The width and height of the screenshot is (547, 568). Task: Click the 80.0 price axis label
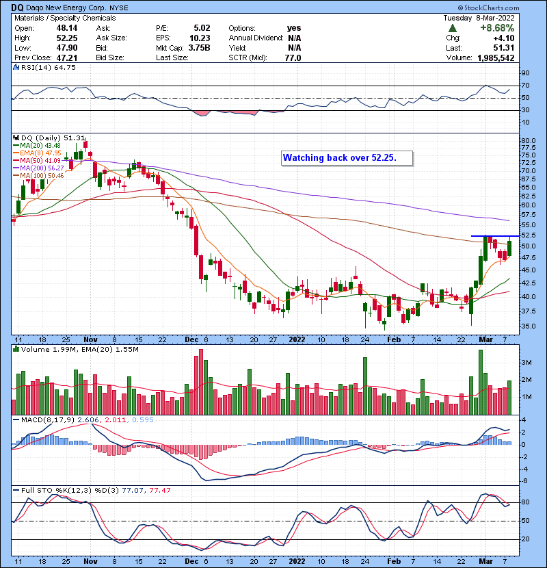[529, 140]
